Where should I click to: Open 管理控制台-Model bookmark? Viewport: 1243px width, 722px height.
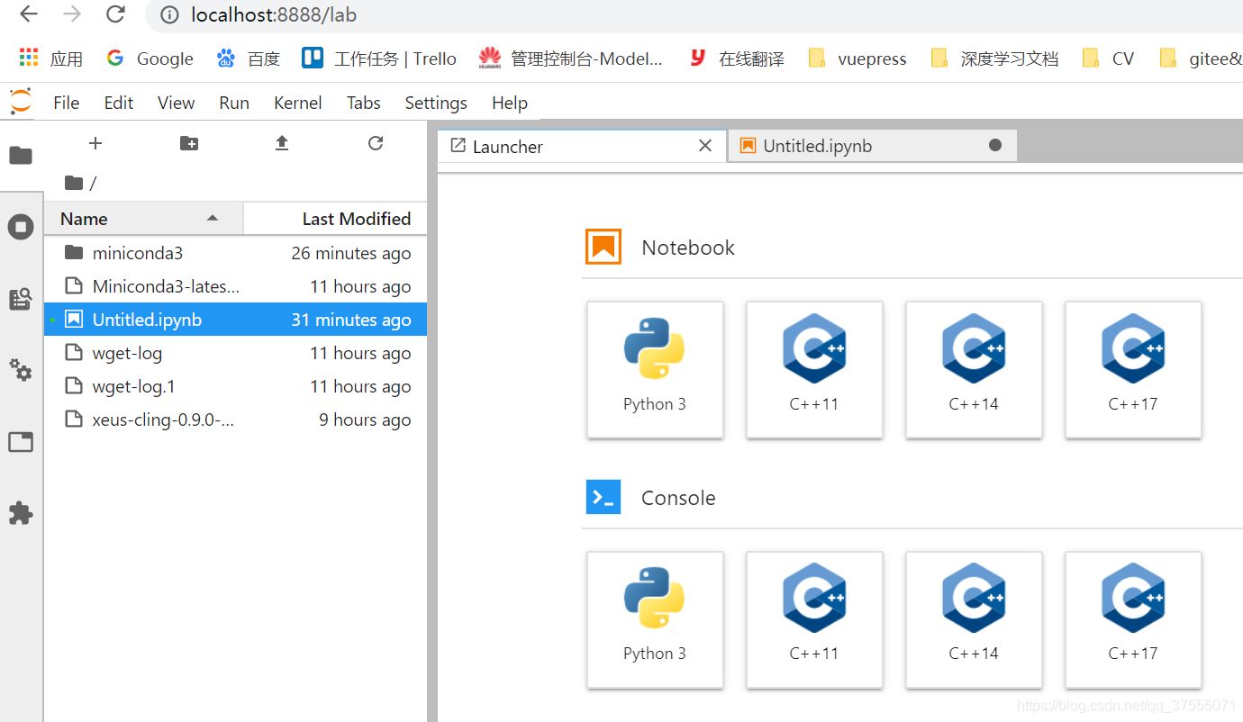[571, 59]
